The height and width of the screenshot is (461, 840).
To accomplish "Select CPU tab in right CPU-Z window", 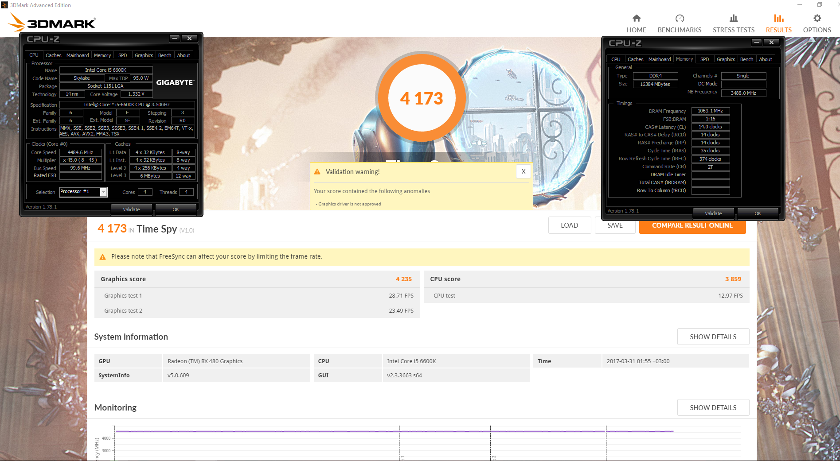I will point(616,59).
